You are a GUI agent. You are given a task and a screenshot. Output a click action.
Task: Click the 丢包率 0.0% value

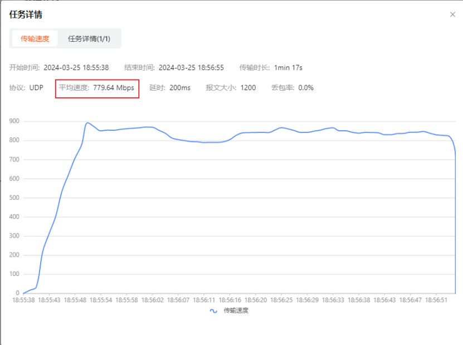pos(306,87)
